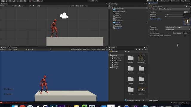Click the Spherical (HDR) texture thumbnail
The height and width of the screenshot is (107, 191).
click(x=187, y=21)
